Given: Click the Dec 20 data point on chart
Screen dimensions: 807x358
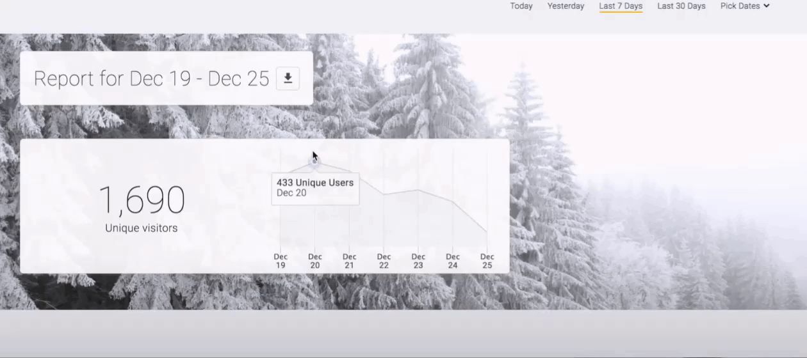Looking at the screenshot, I should [314, 162].
